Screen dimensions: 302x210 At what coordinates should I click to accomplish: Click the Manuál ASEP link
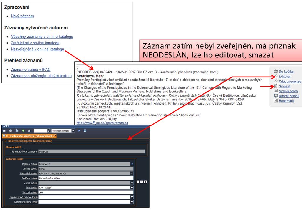pos(14,147)
